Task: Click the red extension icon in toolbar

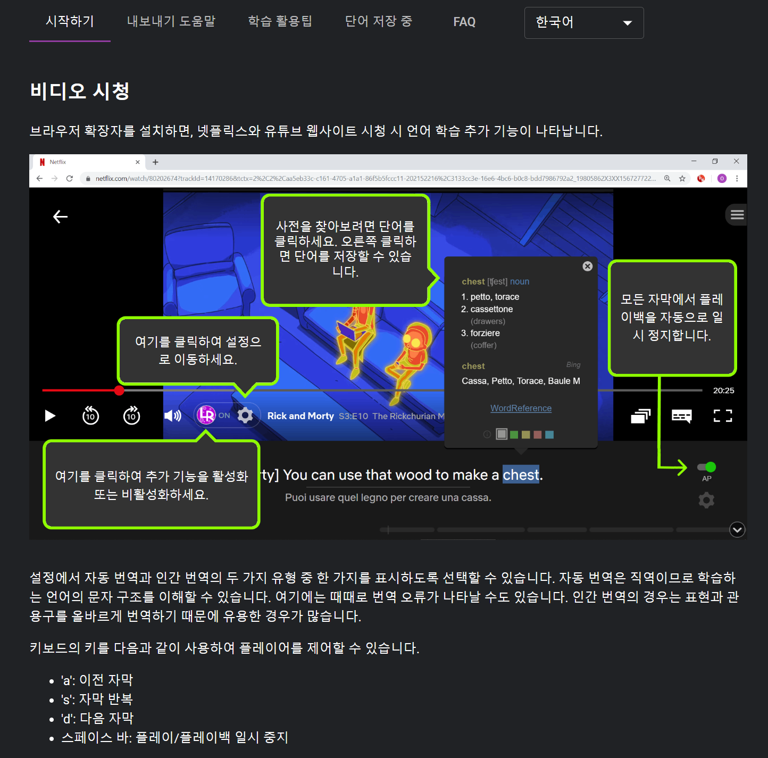Action: coord(701,178)
